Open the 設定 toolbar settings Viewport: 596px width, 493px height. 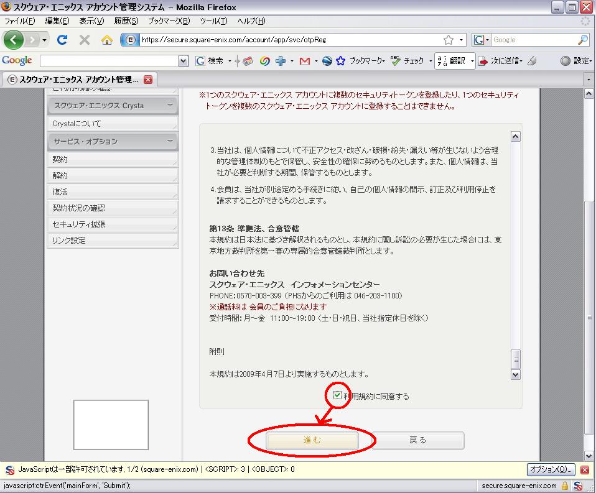click(575, 61)
